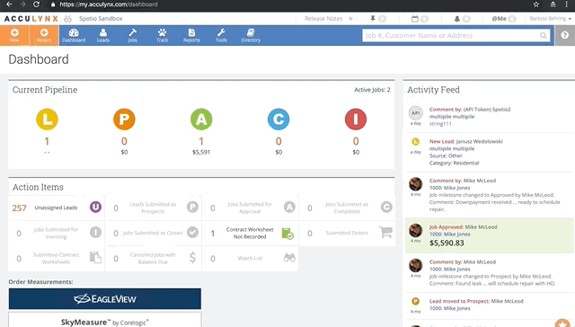Click the pinned items pin icon
Screen dimensions: 575x327
tap(373, 18)
